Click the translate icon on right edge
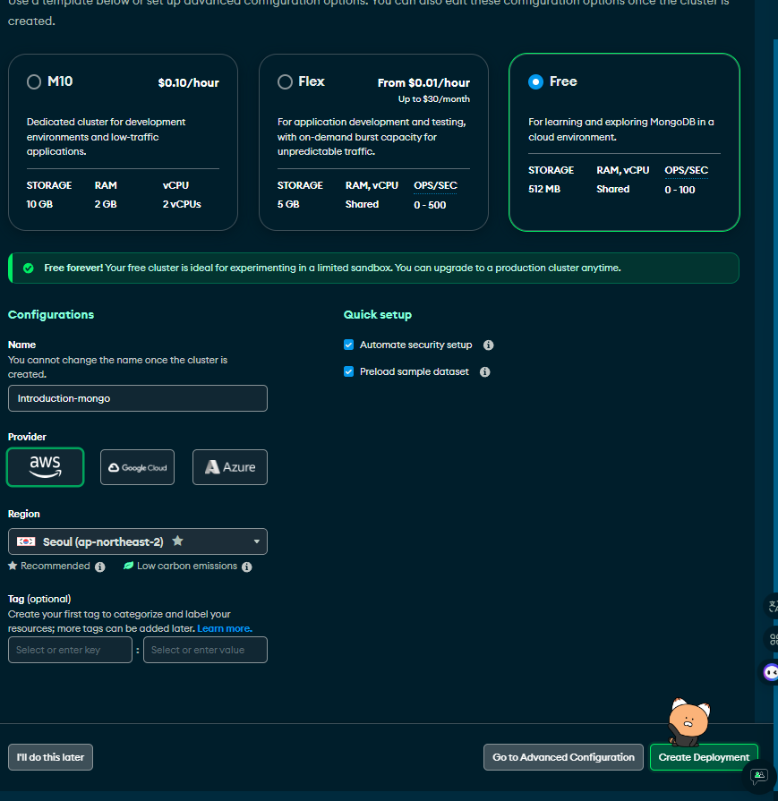Screen dimensions: 778x801 (772, 607)
